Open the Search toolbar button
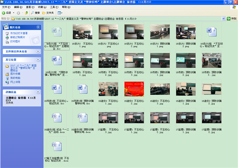Screen dimensions: 238x168 35,13
